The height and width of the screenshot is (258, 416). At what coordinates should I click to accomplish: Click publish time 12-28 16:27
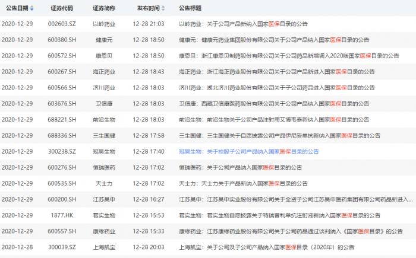click(149, 199)
